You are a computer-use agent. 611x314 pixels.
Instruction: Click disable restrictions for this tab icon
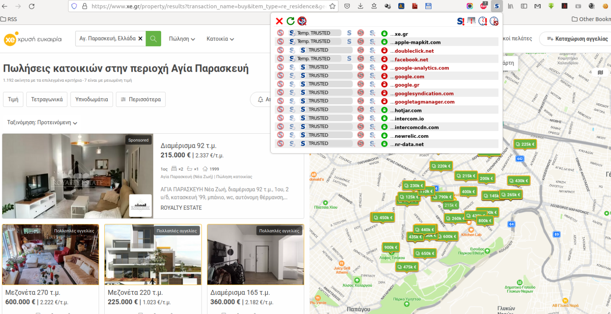(472, 21)
